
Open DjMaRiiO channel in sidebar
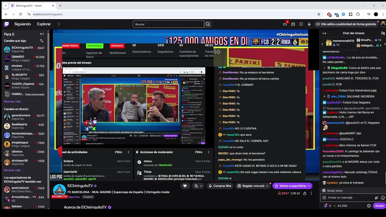coord(24,58)
